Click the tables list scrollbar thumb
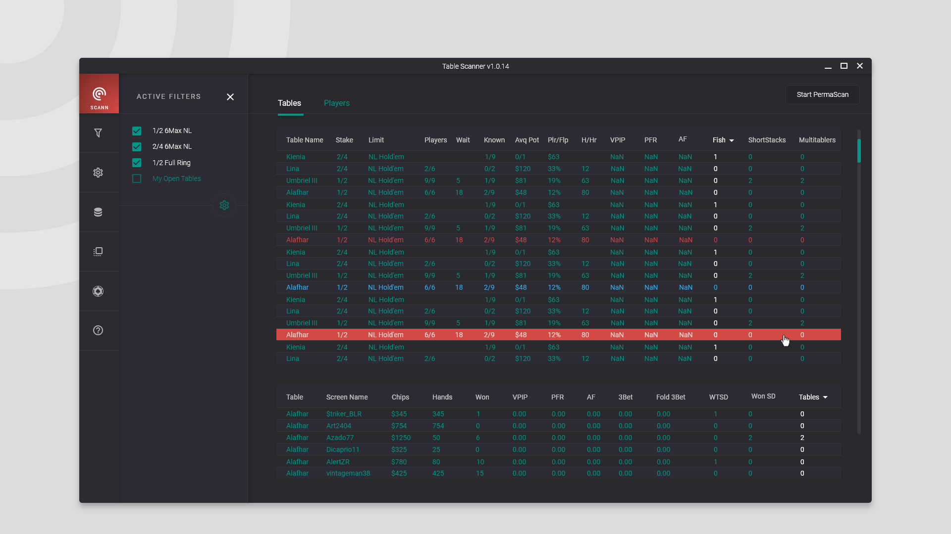Screen dimensions: 951x534 pos(859,151)
